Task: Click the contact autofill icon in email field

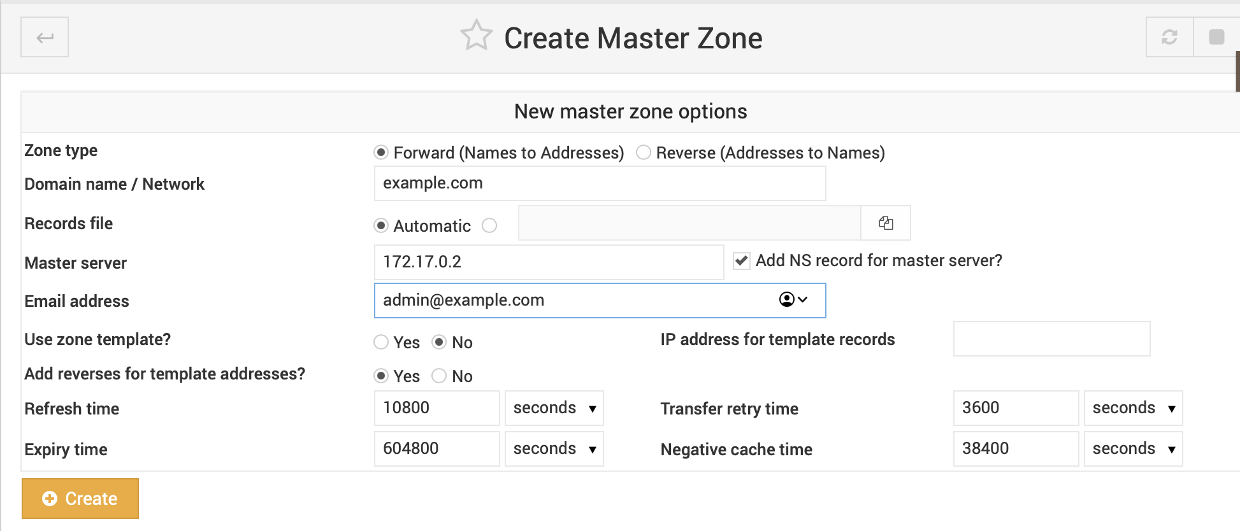Action: click(x=792, y=300)
